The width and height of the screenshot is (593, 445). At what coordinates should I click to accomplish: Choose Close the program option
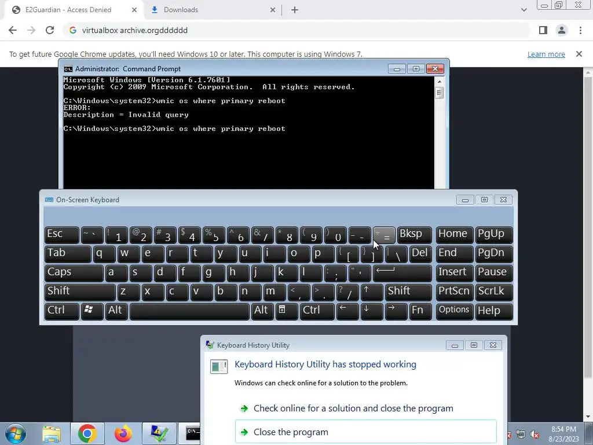(366, 432)
